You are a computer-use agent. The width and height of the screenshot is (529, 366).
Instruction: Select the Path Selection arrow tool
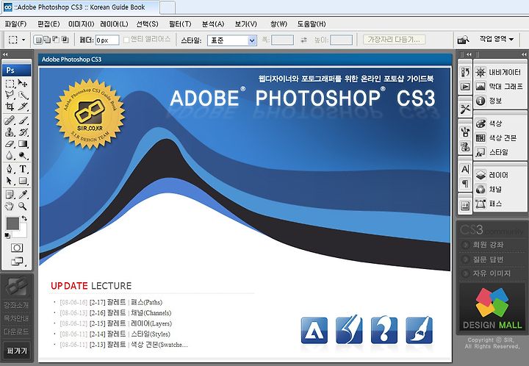point(10,181)
